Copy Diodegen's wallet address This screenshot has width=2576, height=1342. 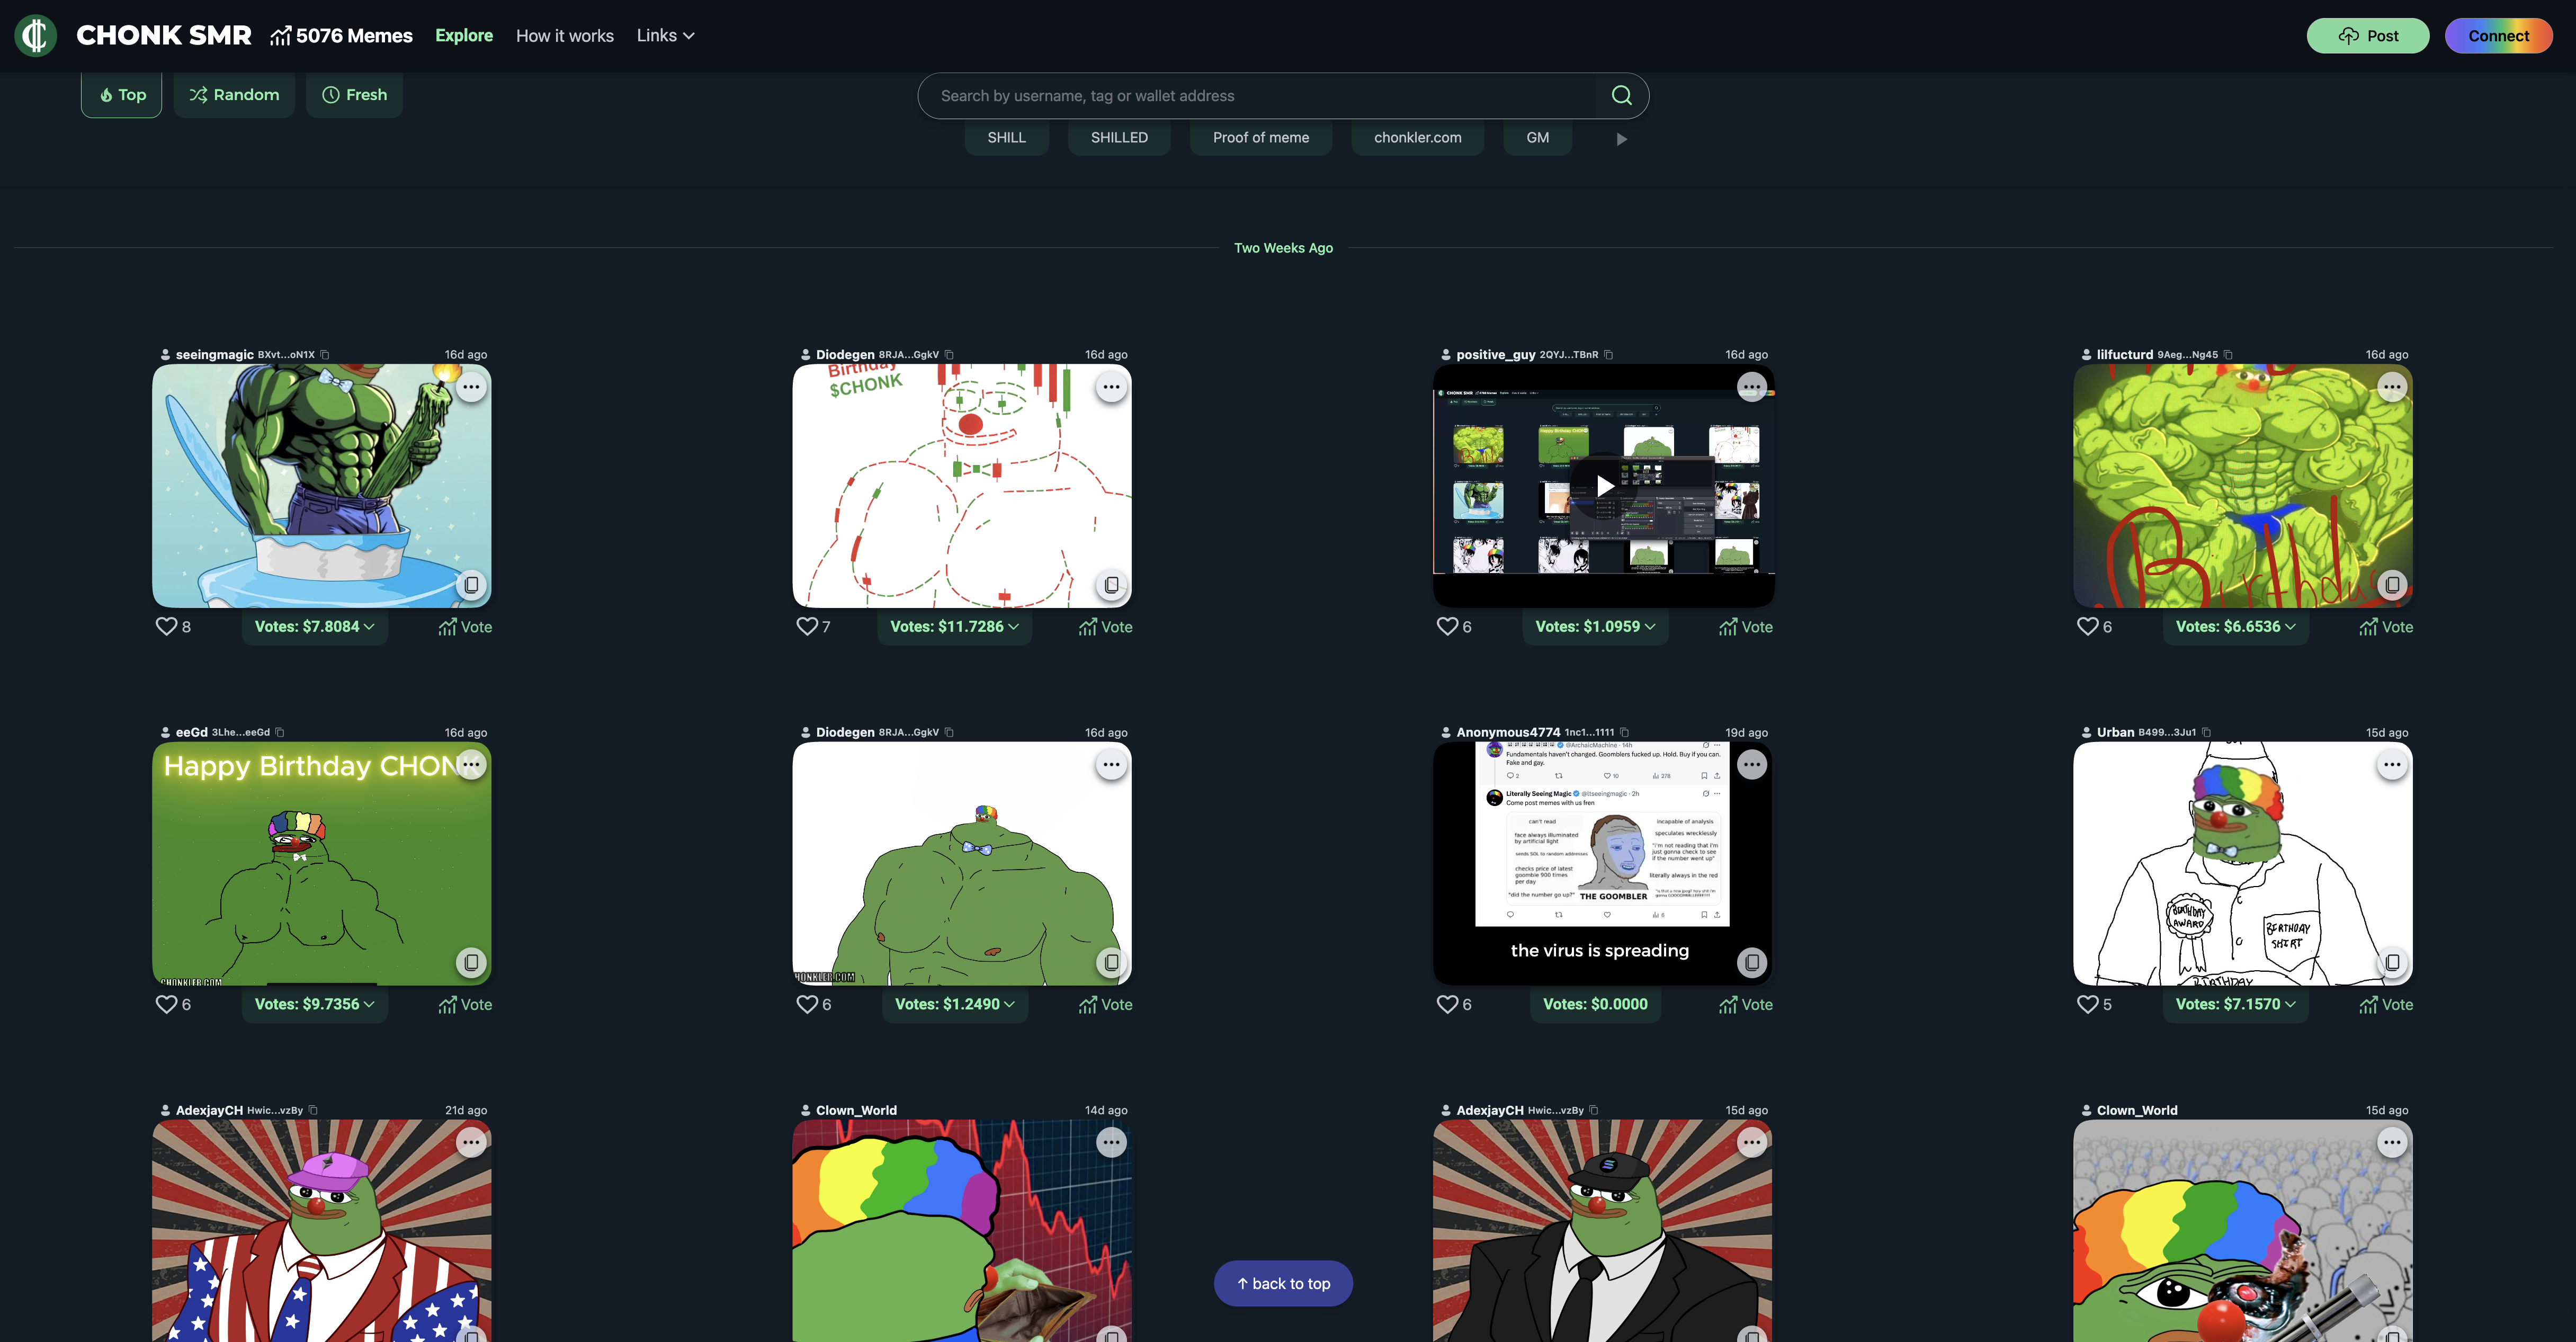(949, 354)
